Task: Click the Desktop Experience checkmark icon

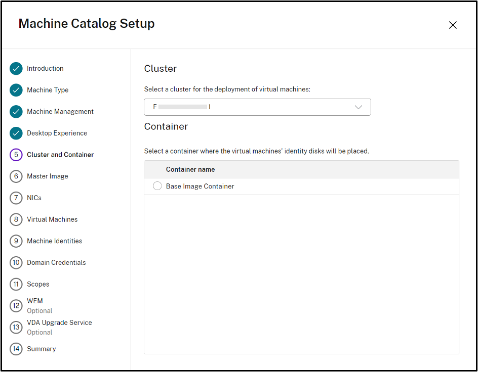Action: [16, 133]
